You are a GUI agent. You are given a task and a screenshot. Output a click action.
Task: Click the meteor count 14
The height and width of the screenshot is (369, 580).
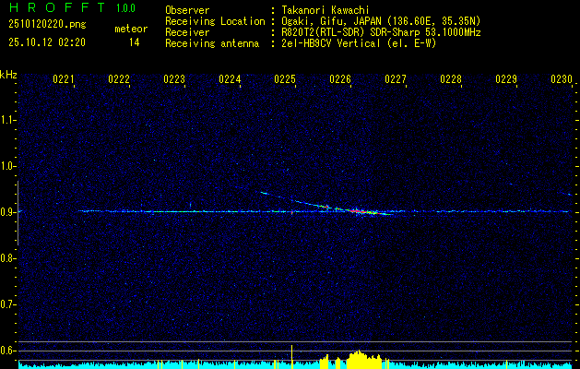(x=135, y=42)
